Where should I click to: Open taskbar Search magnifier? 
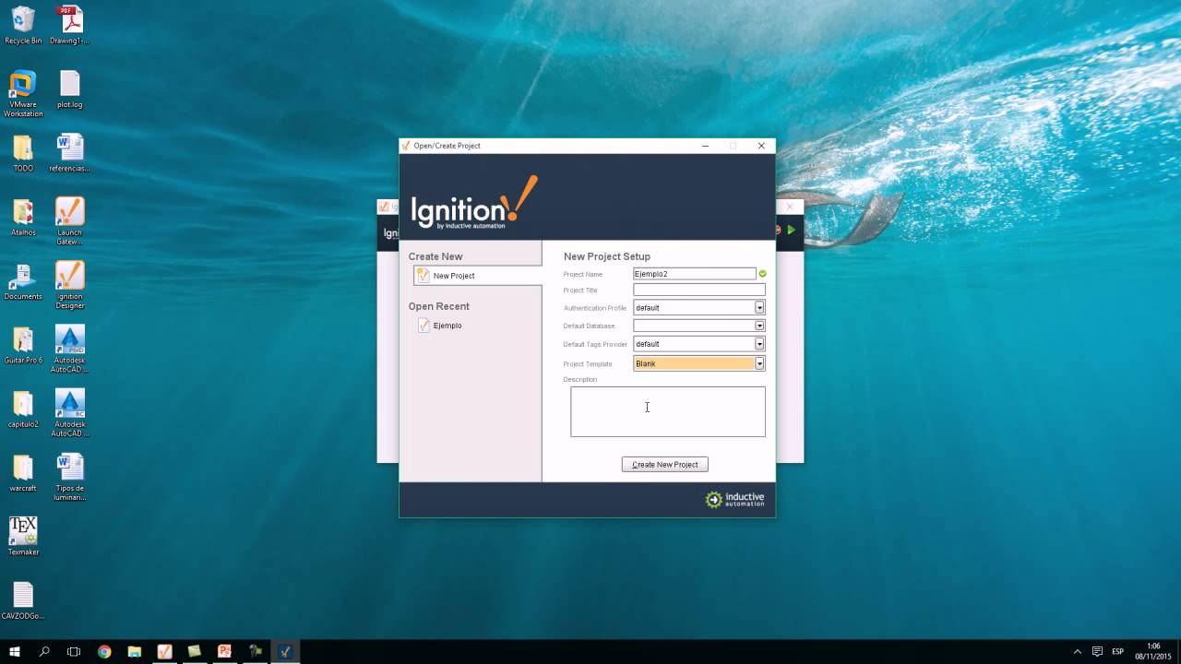point(44,651)
